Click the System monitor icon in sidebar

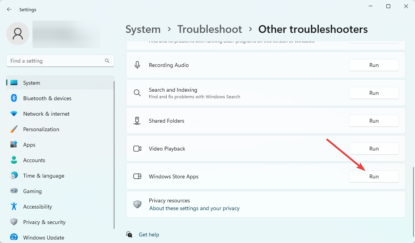[14, 82]
